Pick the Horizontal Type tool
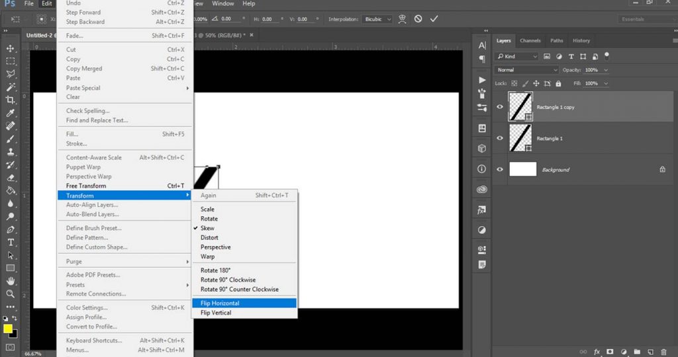Screen dimensions: 678x357 click(11, 242)
